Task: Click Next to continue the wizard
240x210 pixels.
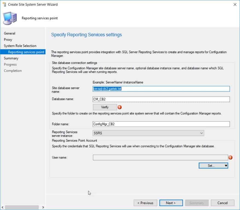Action: [x=171, y=203]
